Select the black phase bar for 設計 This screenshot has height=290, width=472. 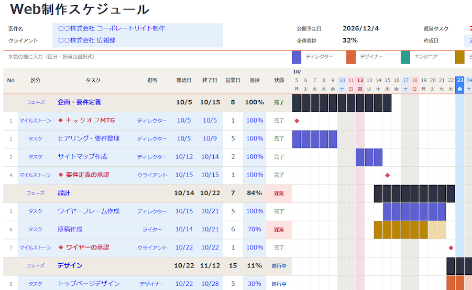coord(414,194)
